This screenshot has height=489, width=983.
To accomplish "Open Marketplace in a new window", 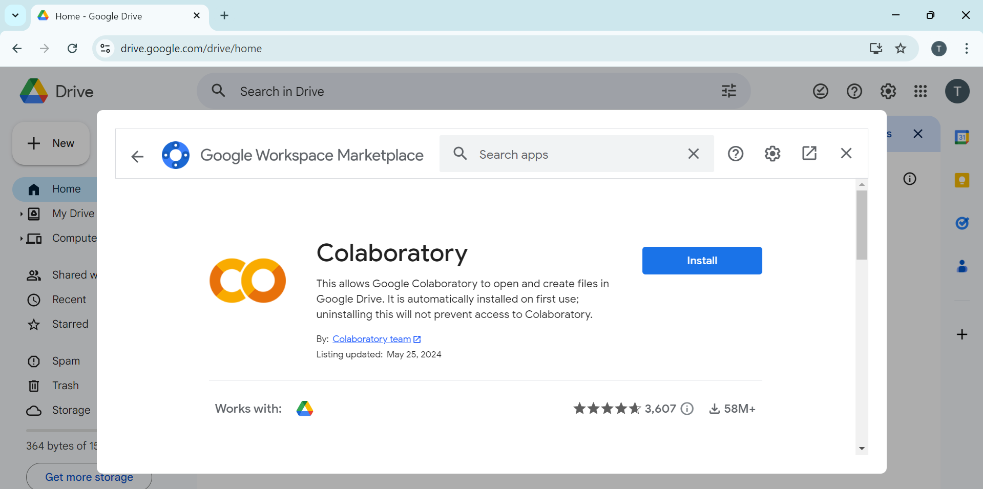I will 809,154.
